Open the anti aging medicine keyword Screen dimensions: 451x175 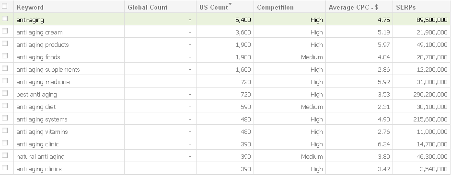43,82
